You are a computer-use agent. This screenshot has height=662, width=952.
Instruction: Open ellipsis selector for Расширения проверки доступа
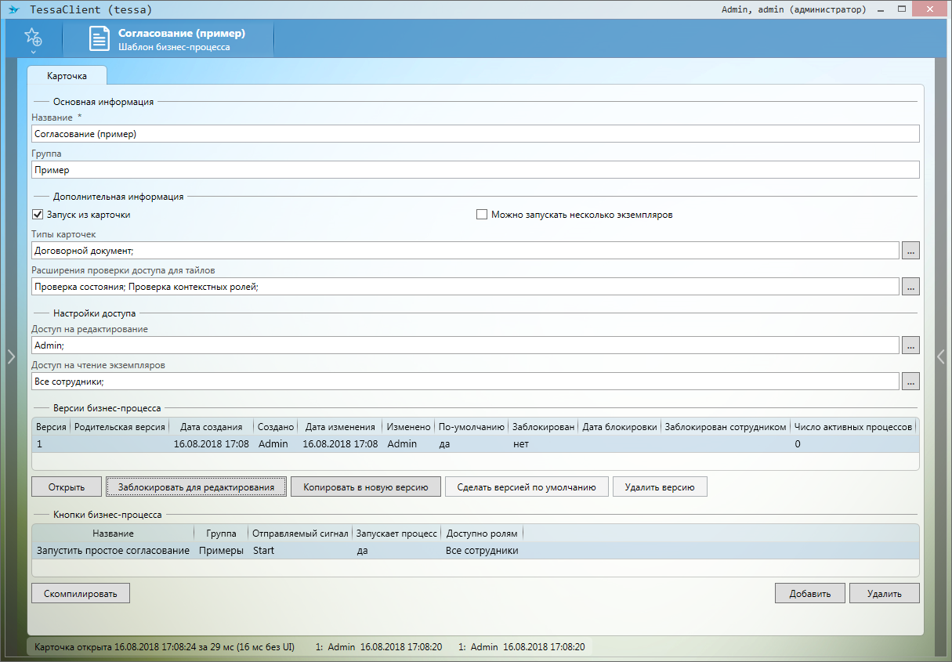pos(910,287)
